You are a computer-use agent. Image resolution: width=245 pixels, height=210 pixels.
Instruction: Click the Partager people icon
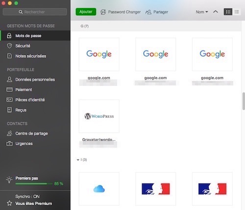(x=148, y=12)
